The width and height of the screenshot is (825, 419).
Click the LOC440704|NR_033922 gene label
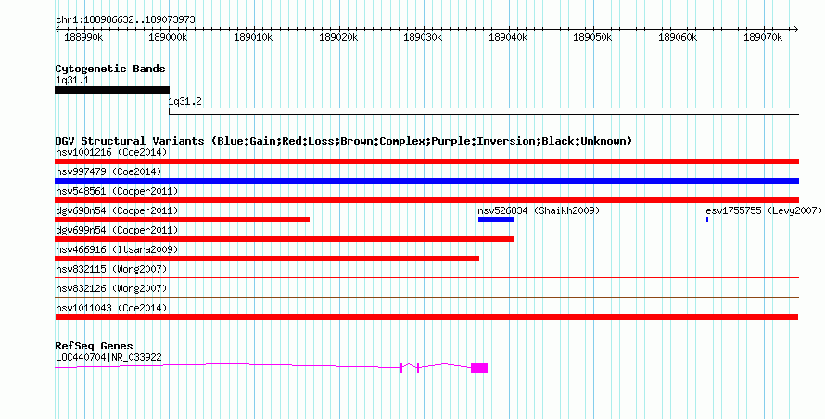(x=108, y=357)
